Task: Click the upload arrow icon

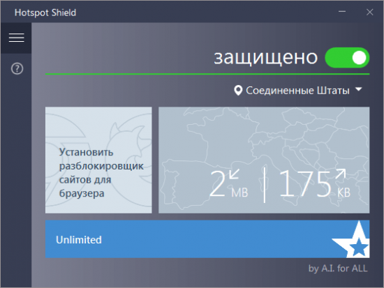Action: (341, 174)
